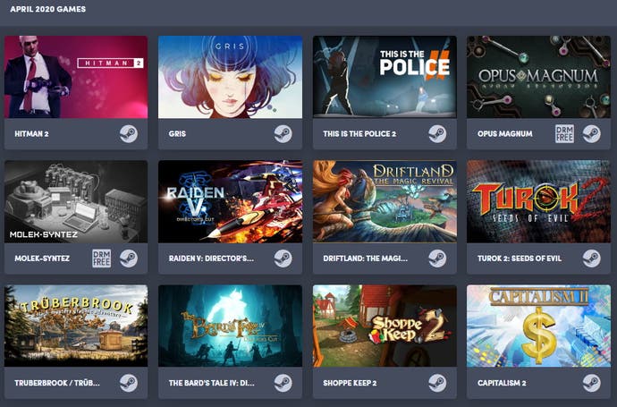The height and width of the screenshot is (407, 617).
Task: Select the Steam icon next to Molek-Syntez
Action: [x=129, y=259]
